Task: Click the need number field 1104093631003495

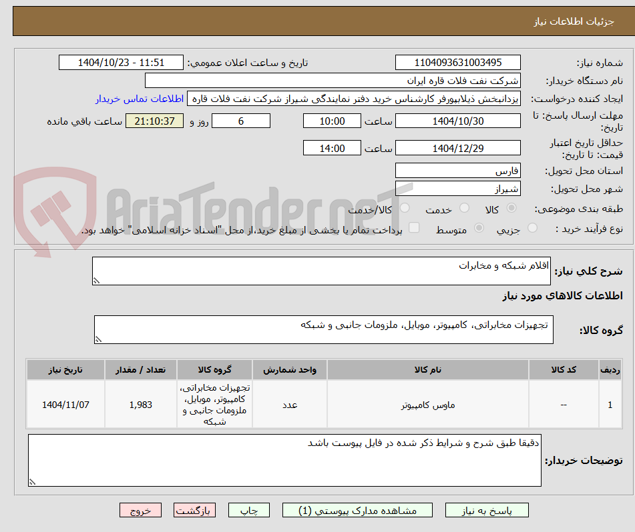Action: point(457,63)
